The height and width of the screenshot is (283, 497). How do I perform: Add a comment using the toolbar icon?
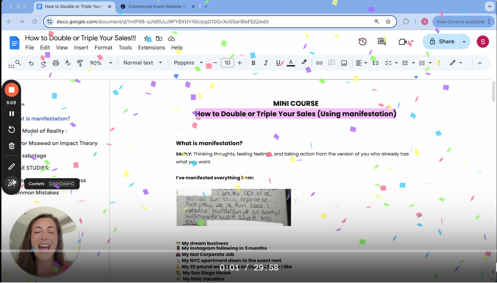click(332, 63)
